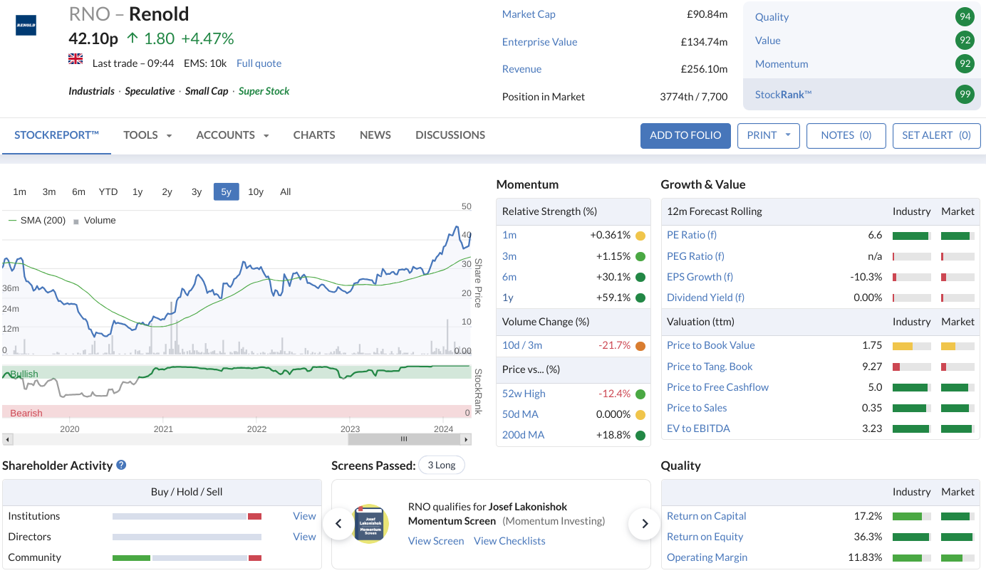Click the Return on Equity link

pyautogui.click(x=705, y=537)
